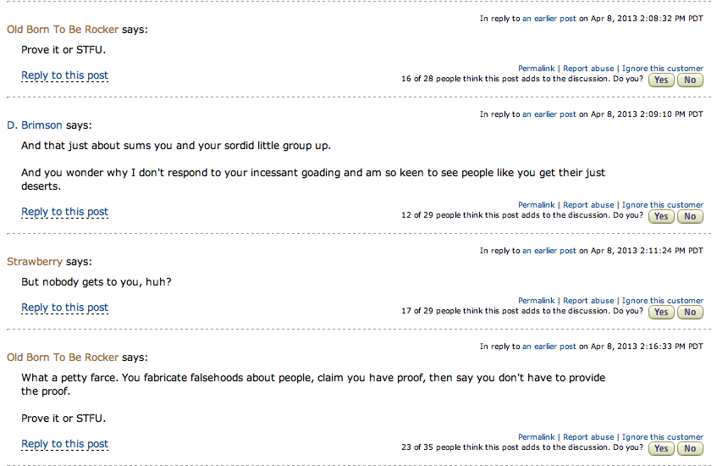Vote Yes on Strawberry's post
This screenshot has width=717, height=466.
[661, 313]
